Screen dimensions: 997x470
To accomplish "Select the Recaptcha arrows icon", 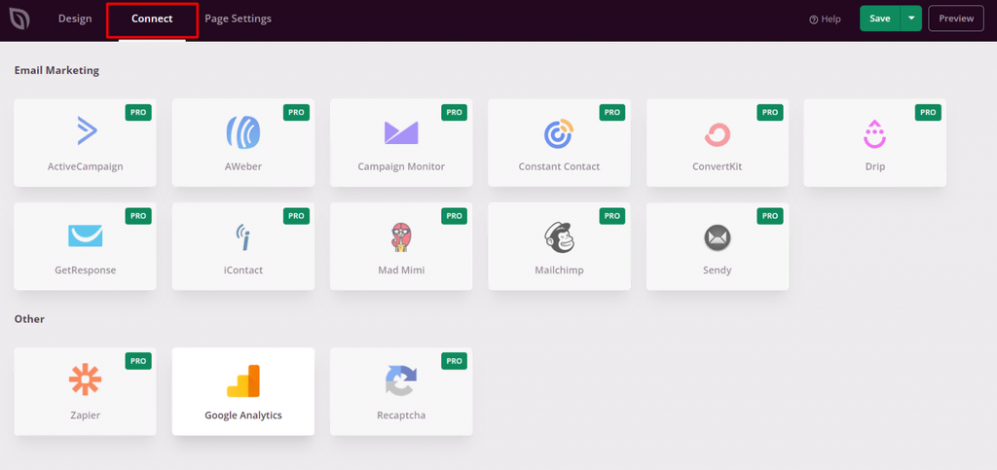I will pos(401,381).
